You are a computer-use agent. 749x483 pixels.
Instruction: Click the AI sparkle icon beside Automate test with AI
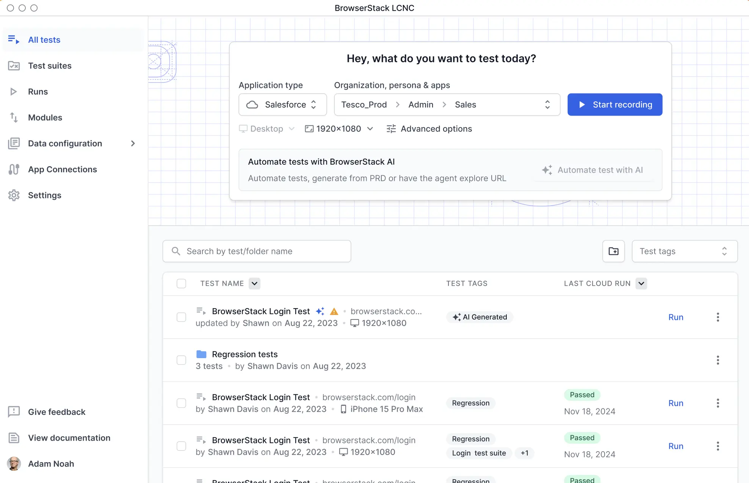(x=547, y=170)
